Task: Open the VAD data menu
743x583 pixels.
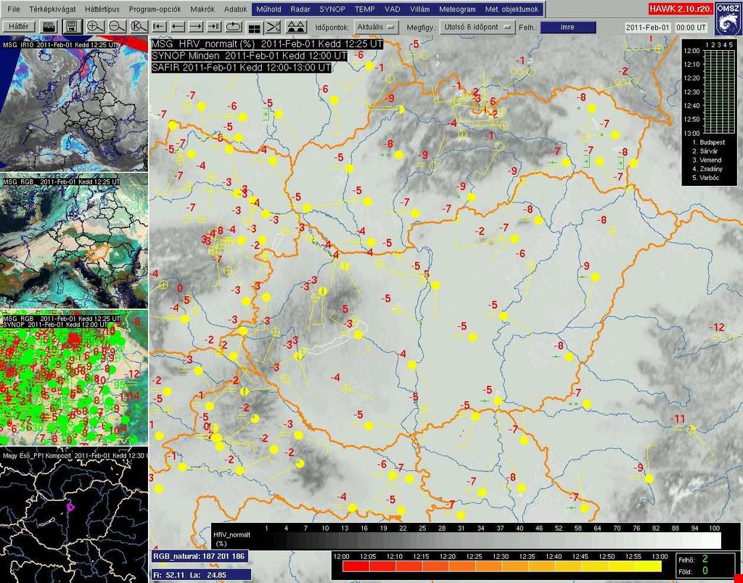Action: [x=393, y=9]
